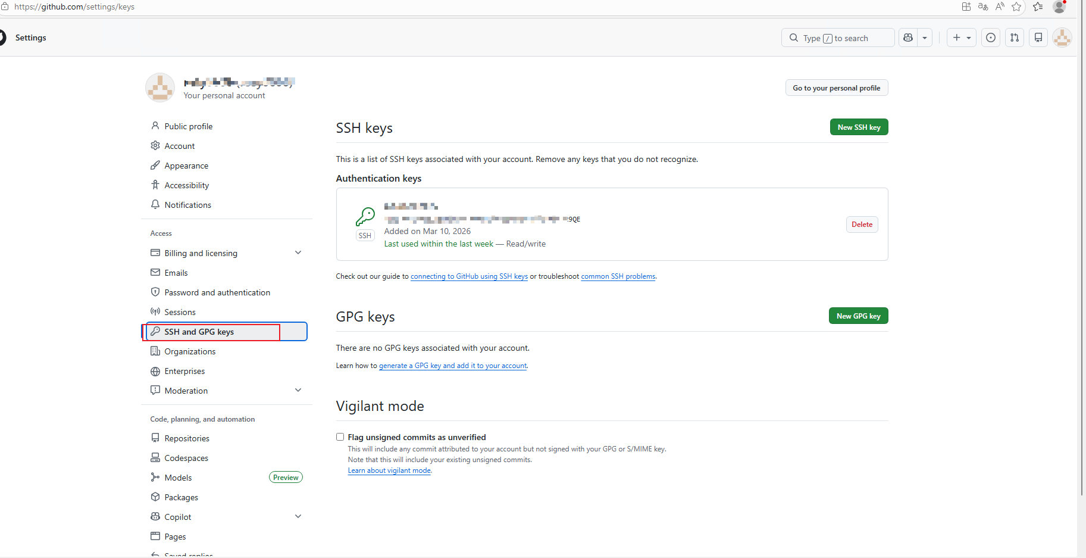This screenshot has width=1086, height=558.
Task: Open the Issues icon in header
Action: tap(991, 38)
